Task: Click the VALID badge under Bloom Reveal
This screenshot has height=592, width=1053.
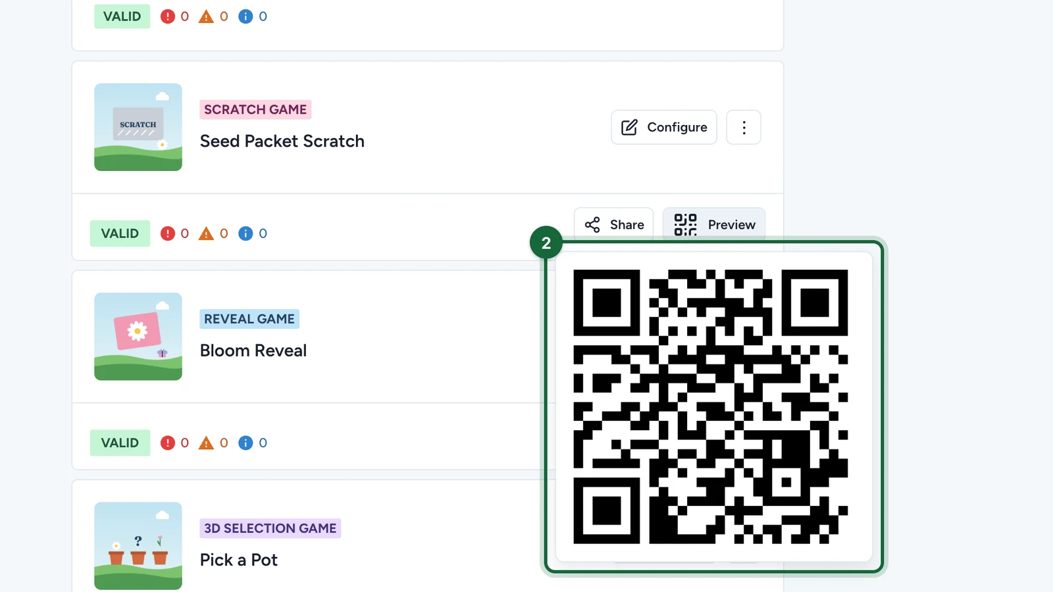Action: (120, 443)
